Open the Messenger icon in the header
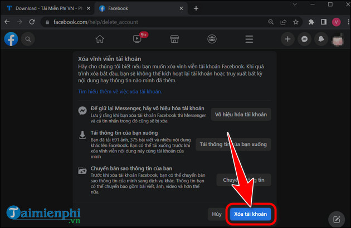The image size is (351, 228). click(x=304, y=39)
